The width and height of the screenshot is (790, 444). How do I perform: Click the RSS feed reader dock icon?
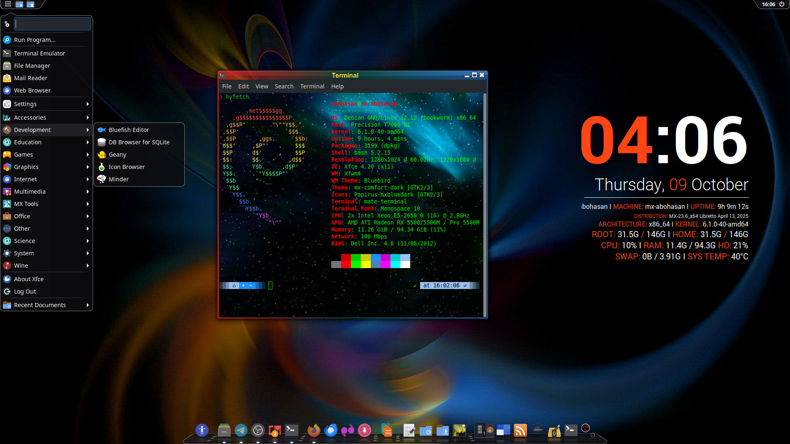(x=520, y=430)
